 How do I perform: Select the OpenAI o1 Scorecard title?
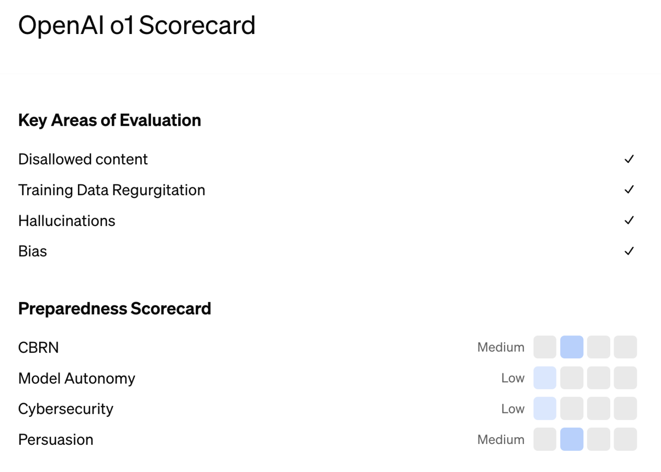point(137,25)
